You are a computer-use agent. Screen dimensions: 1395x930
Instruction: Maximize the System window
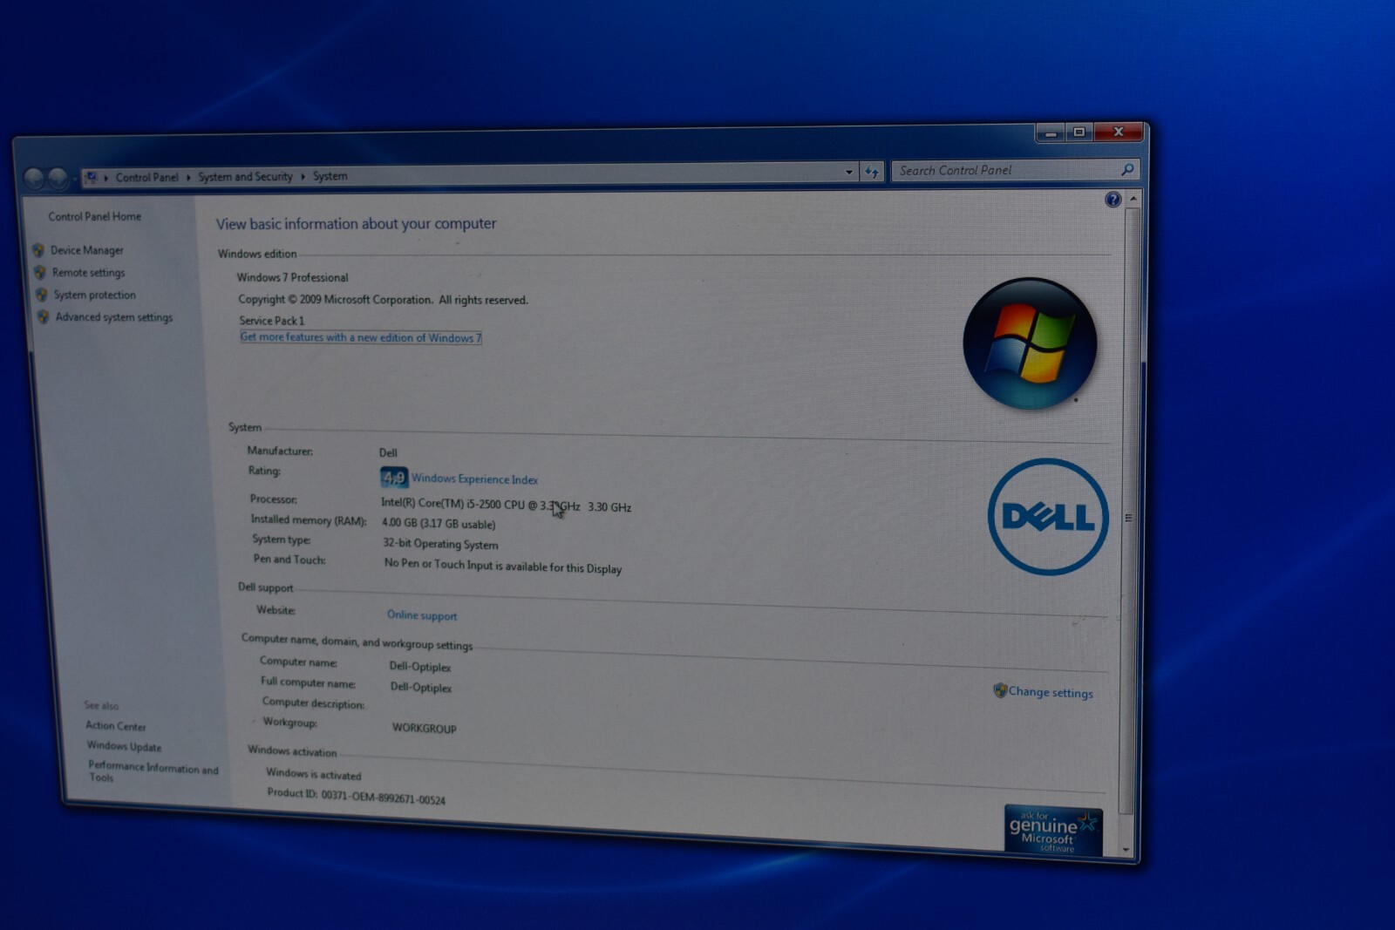click(x=1079, y=132)
